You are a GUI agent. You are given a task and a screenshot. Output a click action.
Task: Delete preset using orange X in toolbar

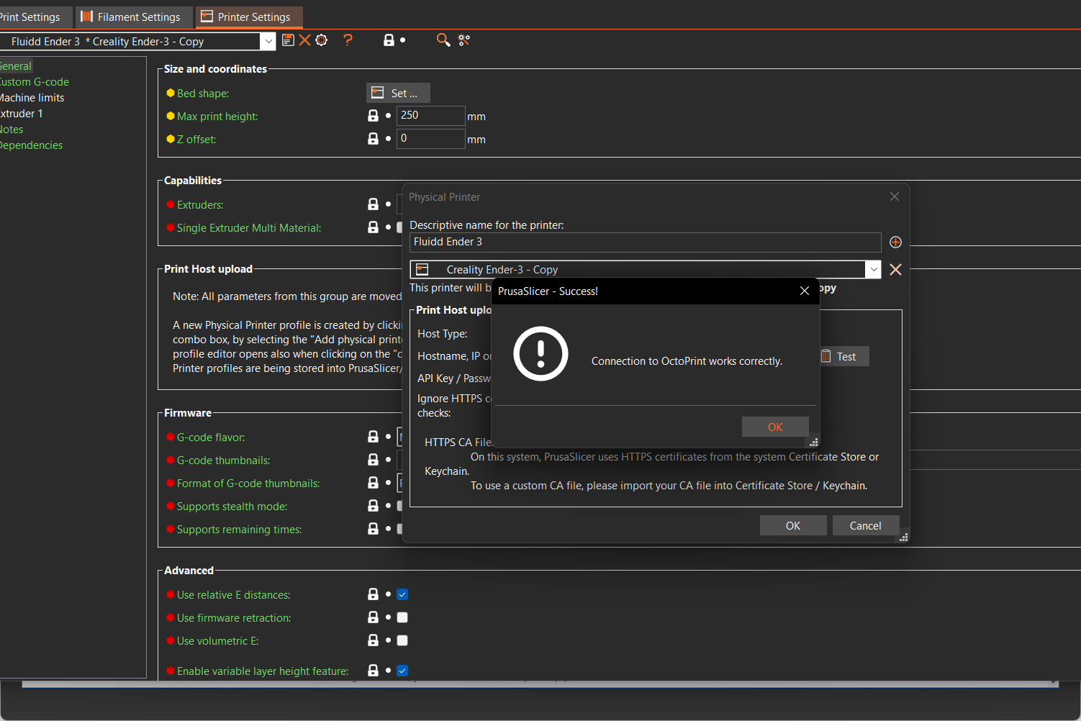(305, 40)
